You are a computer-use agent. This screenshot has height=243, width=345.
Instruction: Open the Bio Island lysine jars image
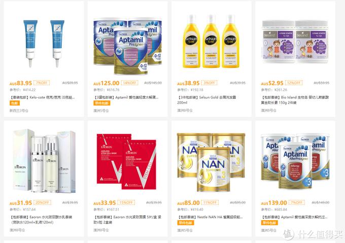tap(295, 42)
